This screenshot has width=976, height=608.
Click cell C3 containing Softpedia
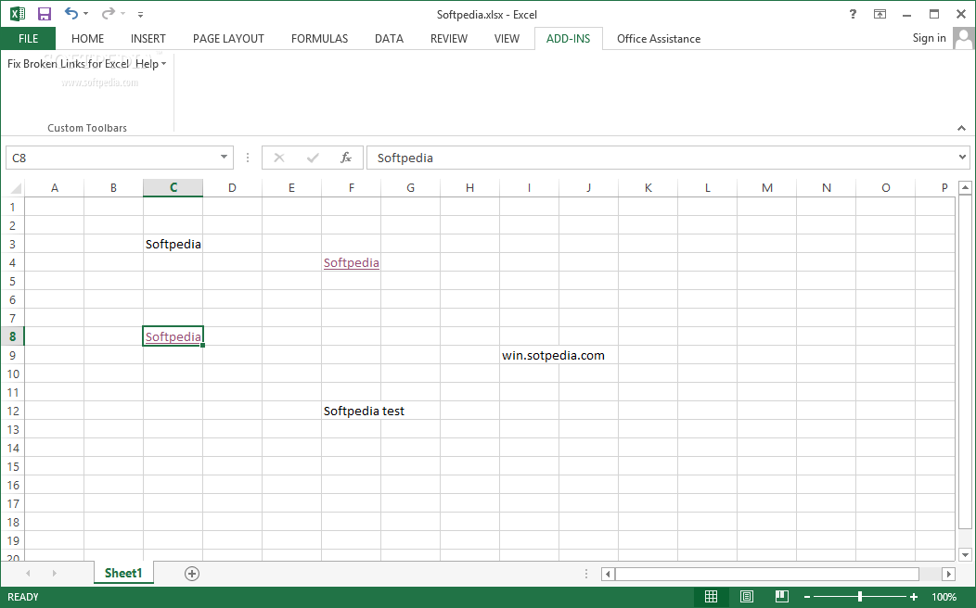(x=173, y=244)
